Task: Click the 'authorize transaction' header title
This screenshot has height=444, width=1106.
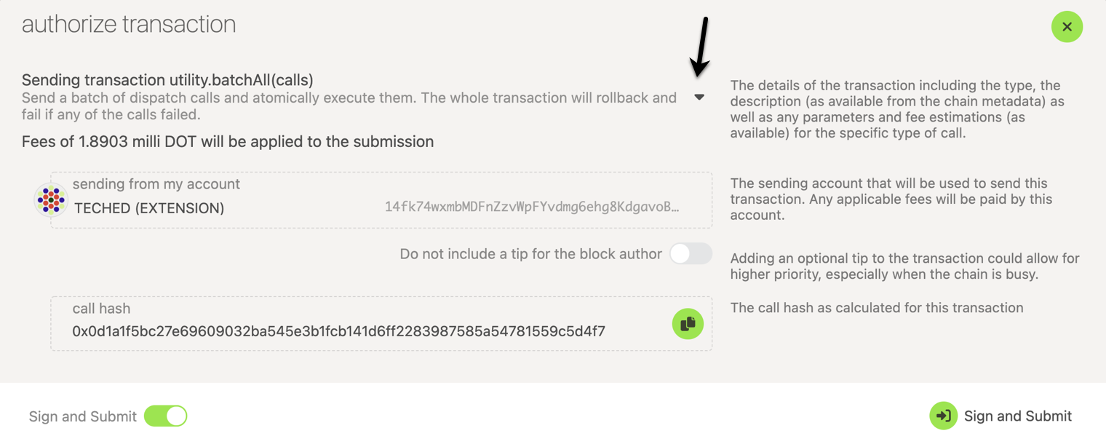Action: click(129, 24)
